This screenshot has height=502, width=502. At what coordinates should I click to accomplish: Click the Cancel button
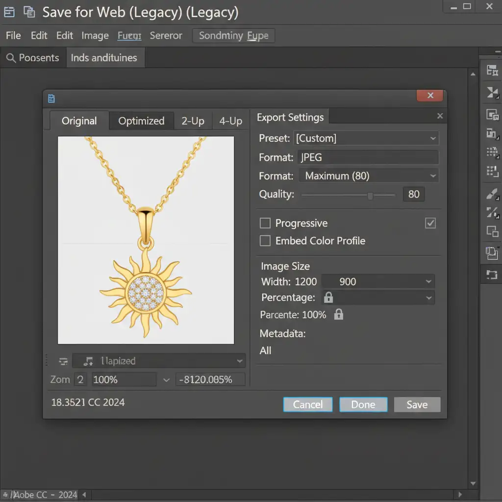pyautogui.click(x=308, y=404)
